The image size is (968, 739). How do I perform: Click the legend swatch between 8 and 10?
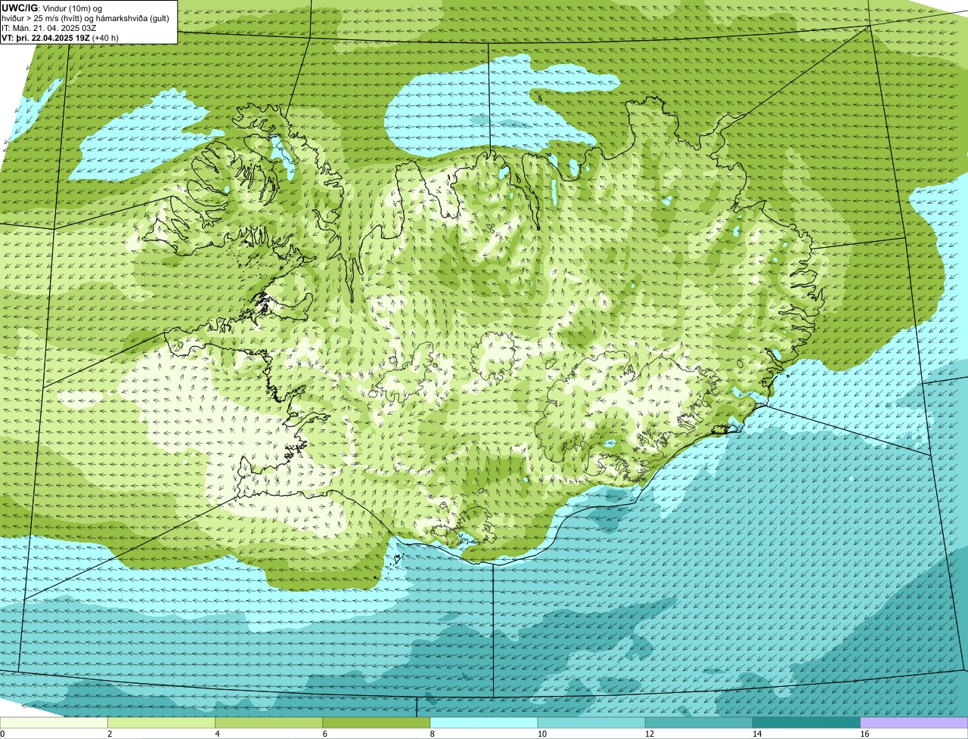click(484, 722)
